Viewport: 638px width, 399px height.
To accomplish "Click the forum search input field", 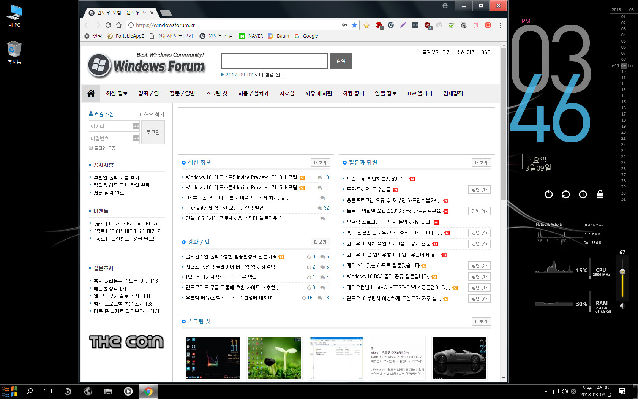I will tap(274, 61).
